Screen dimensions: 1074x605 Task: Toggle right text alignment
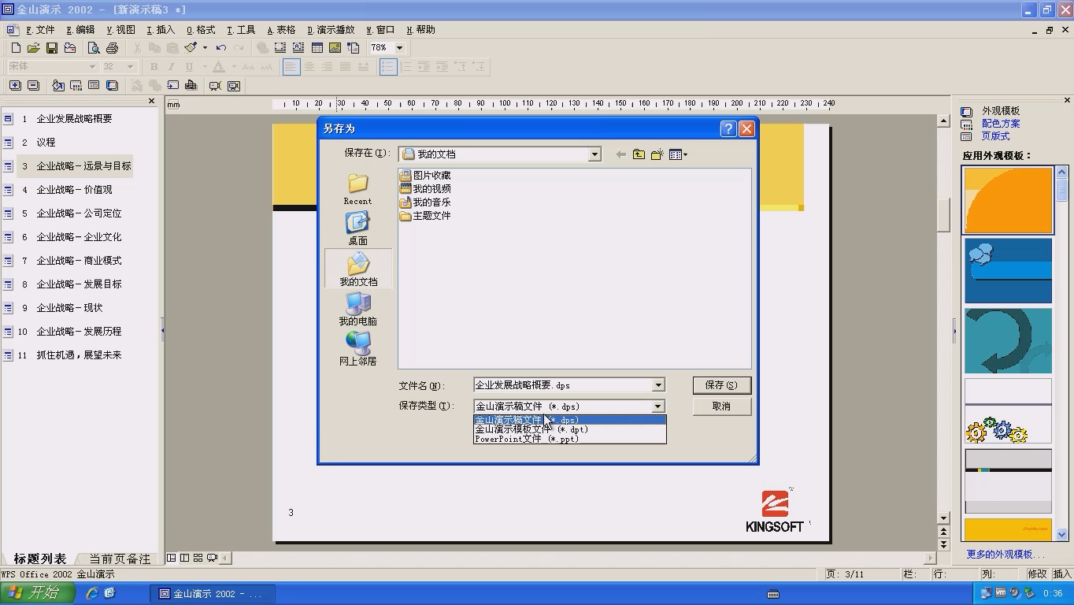pyautogui.click(x=327, y=67)
